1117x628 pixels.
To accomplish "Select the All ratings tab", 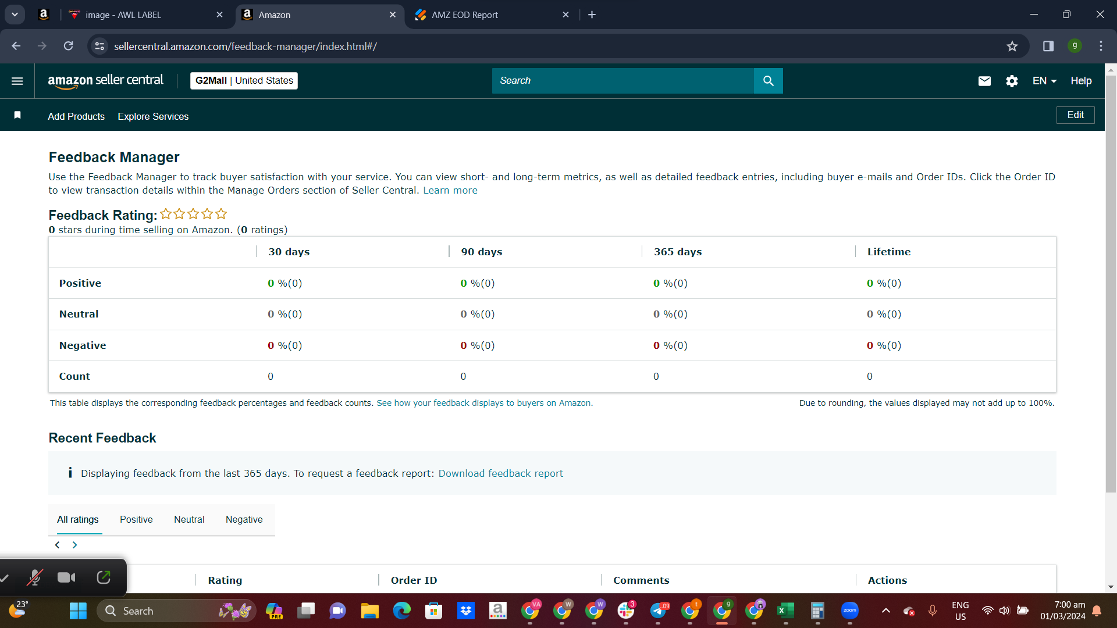I will click(x=77, y=519).
